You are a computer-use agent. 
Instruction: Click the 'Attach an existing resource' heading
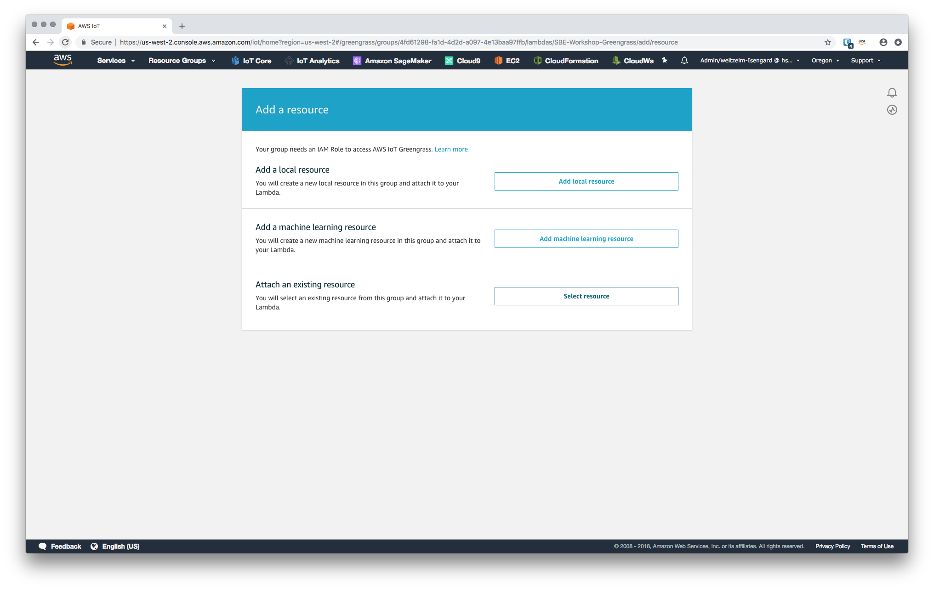coord(305,285)
